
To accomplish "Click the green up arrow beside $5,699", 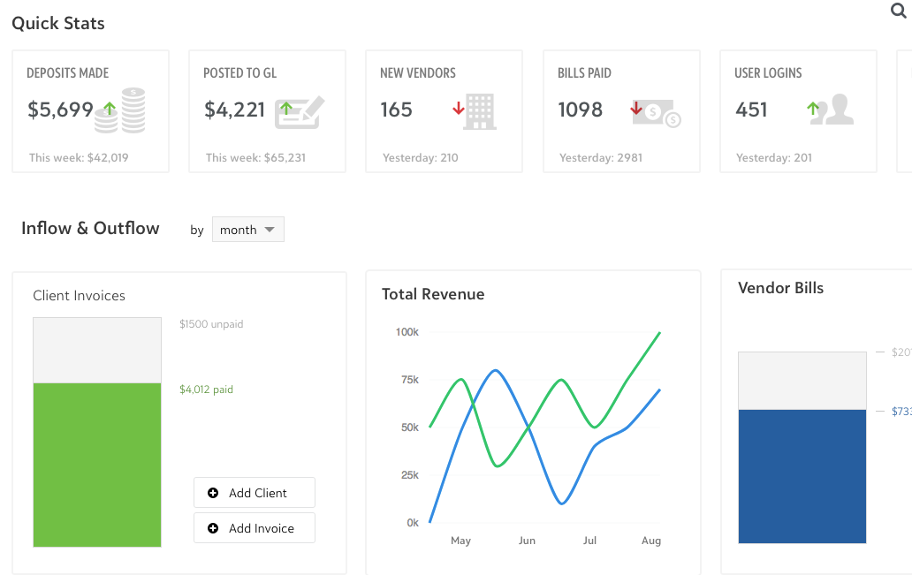I will click(109, 109).
